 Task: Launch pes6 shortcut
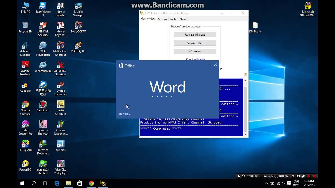click(x=60, y=108)
